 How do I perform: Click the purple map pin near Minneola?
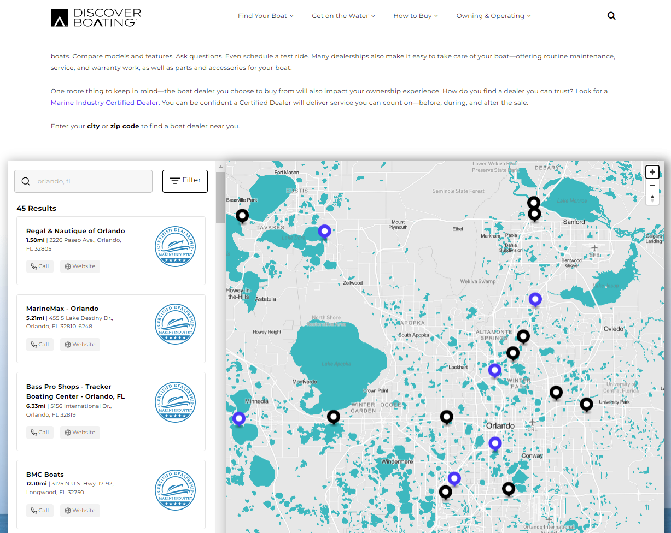tap(238, 418)
